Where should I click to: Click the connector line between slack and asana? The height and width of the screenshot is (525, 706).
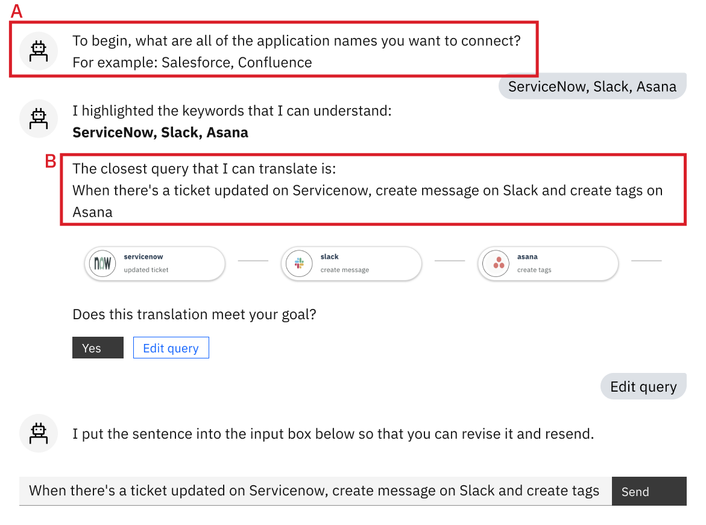[450, 261]
